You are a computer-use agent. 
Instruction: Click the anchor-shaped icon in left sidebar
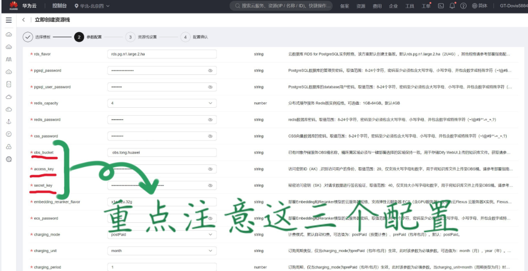[8, 122]
